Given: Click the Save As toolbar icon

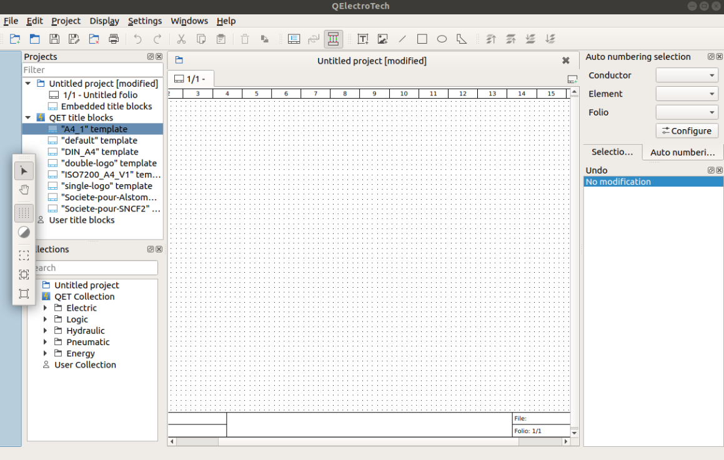Looking at the screenshot, I should pos(74,39).
